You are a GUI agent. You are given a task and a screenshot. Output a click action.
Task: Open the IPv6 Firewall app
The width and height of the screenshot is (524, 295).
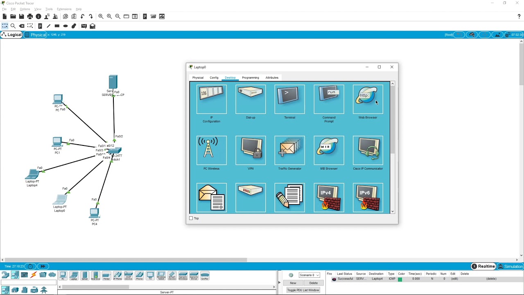[x=368, y=198]
